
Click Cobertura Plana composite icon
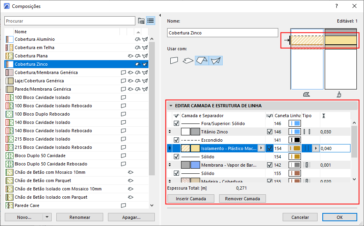[x=9, y=56]
